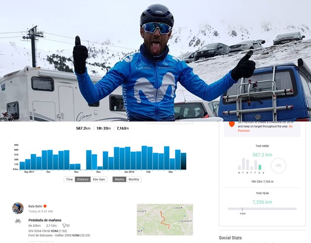
Task: Click the Saturday bar in This Week chart
Action: point(260,167)
